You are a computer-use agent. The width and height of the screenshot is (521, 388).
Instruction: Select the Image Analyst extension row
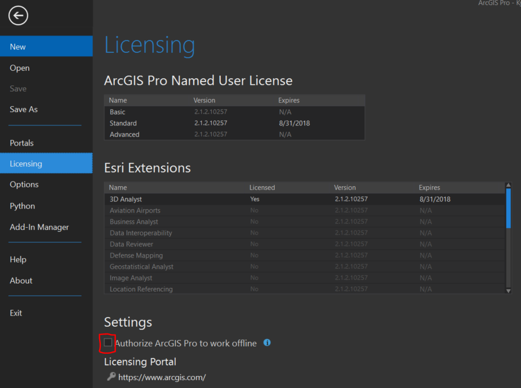pyautogui.click(x=305, y=278)
